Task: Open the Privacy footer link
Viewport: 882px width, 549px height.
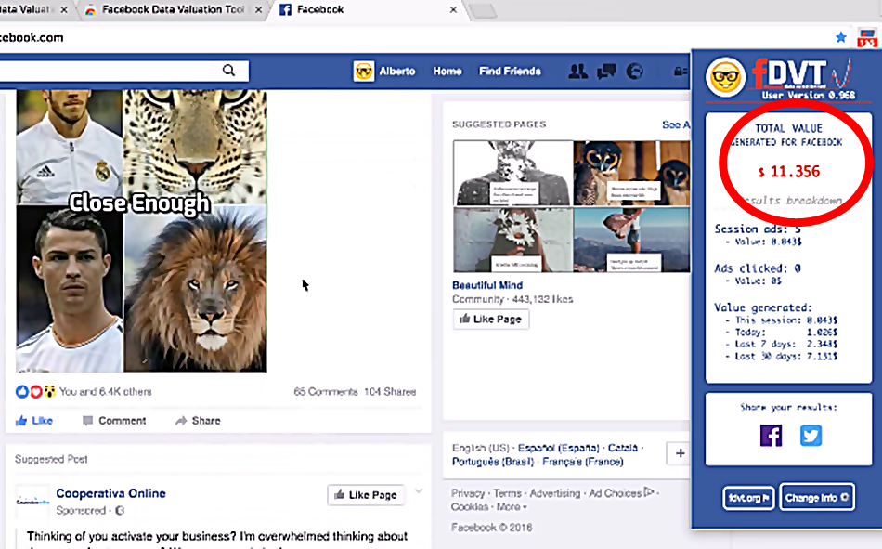Action: pos(467,493)
